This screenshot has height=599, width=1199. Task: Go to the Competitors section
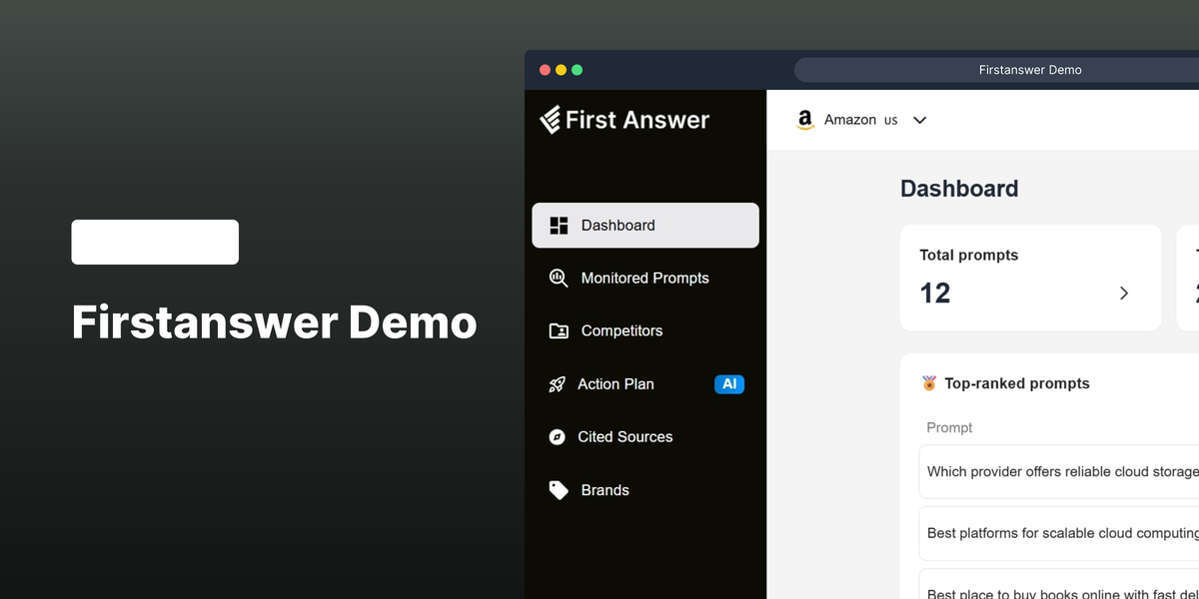(x=621, y=331)
